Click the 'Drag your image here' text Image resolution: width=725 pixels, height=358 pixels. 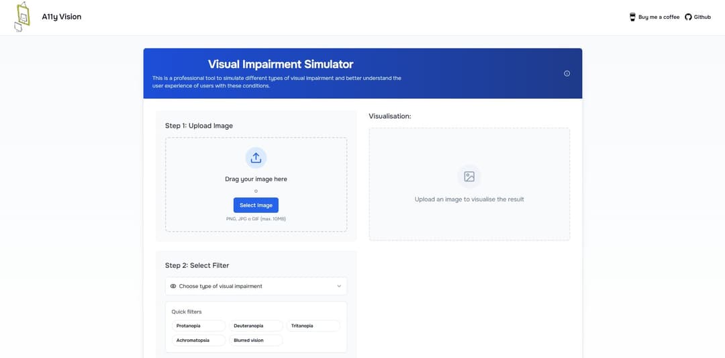pos(256,179)
